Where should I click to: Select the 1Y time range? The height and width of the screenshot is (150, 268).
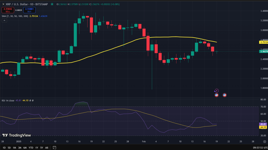pos(37,148)
